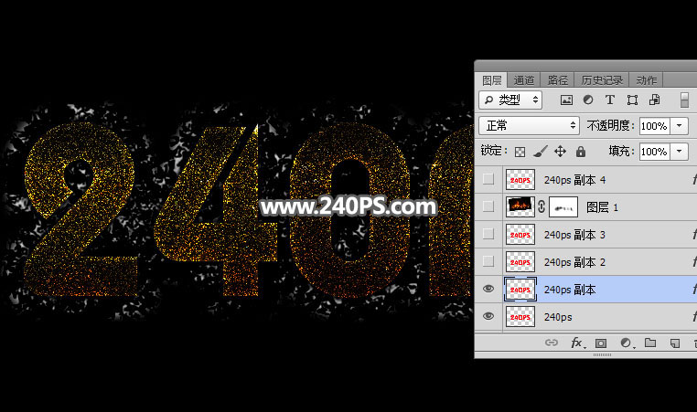Switch to the 路径 tab
The image size is (697, 412).
pos(557,80)
